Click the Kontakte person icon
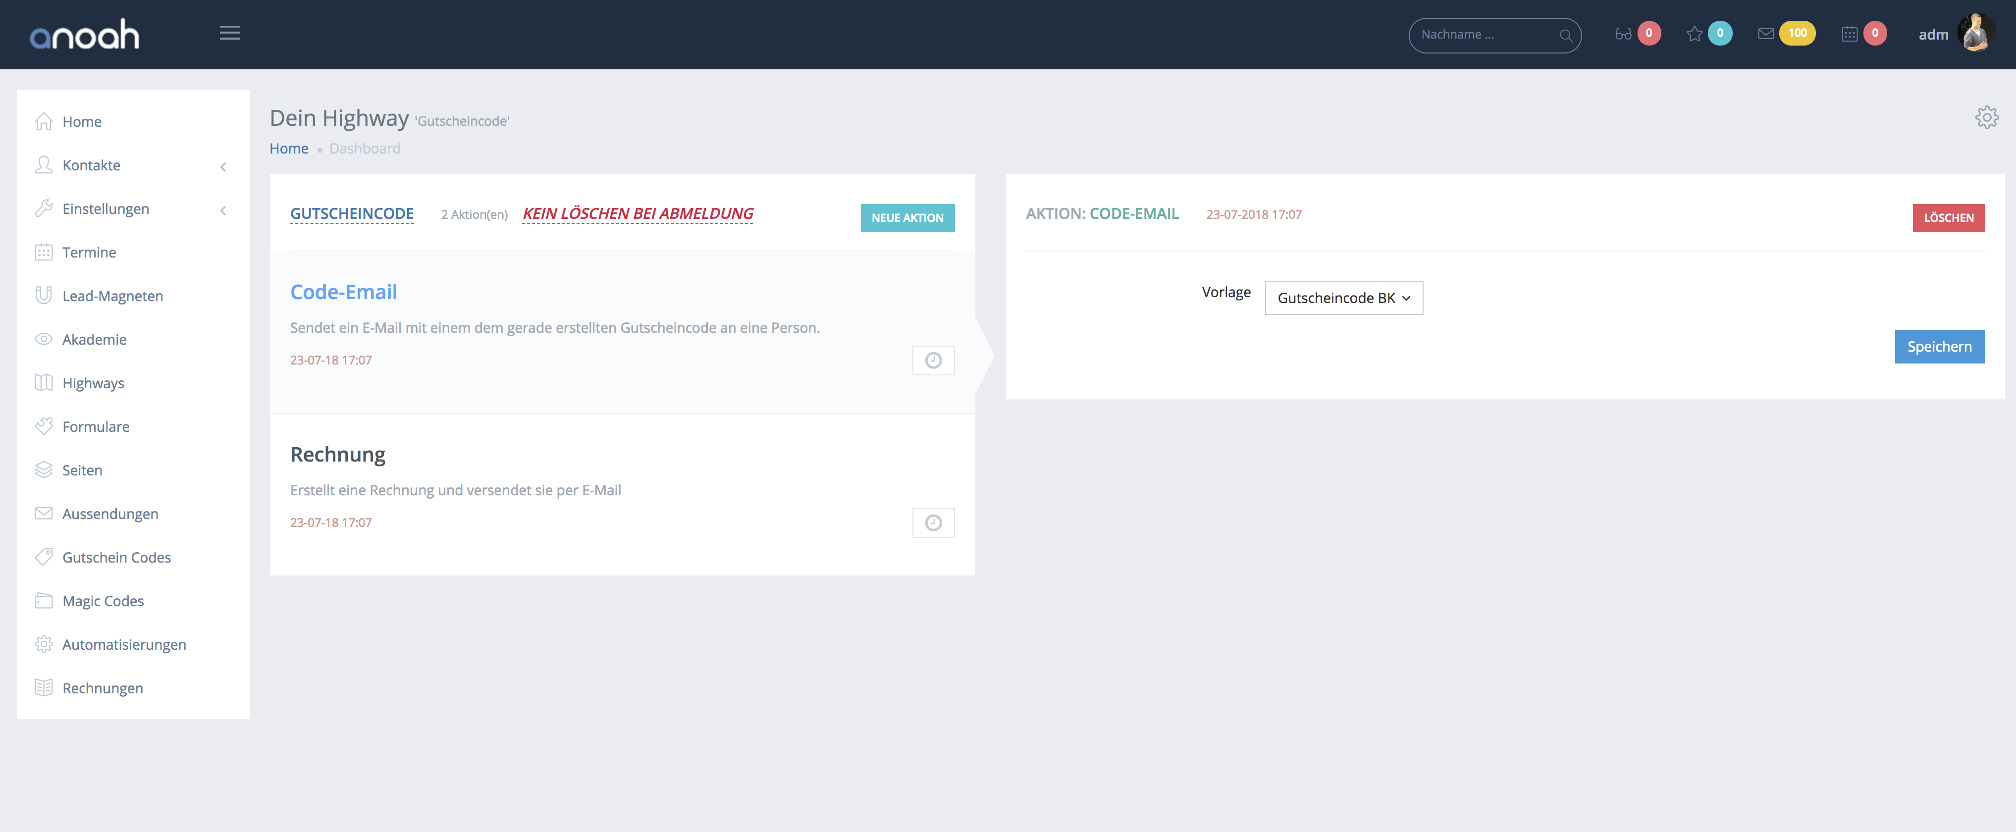Viewport: 2016px width, 832px height. click(44, 165)
